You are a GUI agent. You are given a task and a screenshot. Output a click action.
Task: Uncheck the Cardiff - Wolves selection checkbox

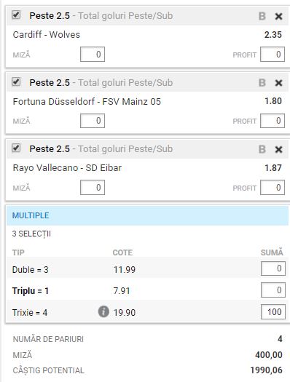coord(16,15)
